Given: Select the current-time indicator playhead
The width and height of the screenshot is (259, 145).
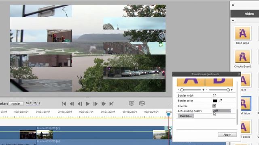Looking at the screenshot, I should tap(168, 114).
